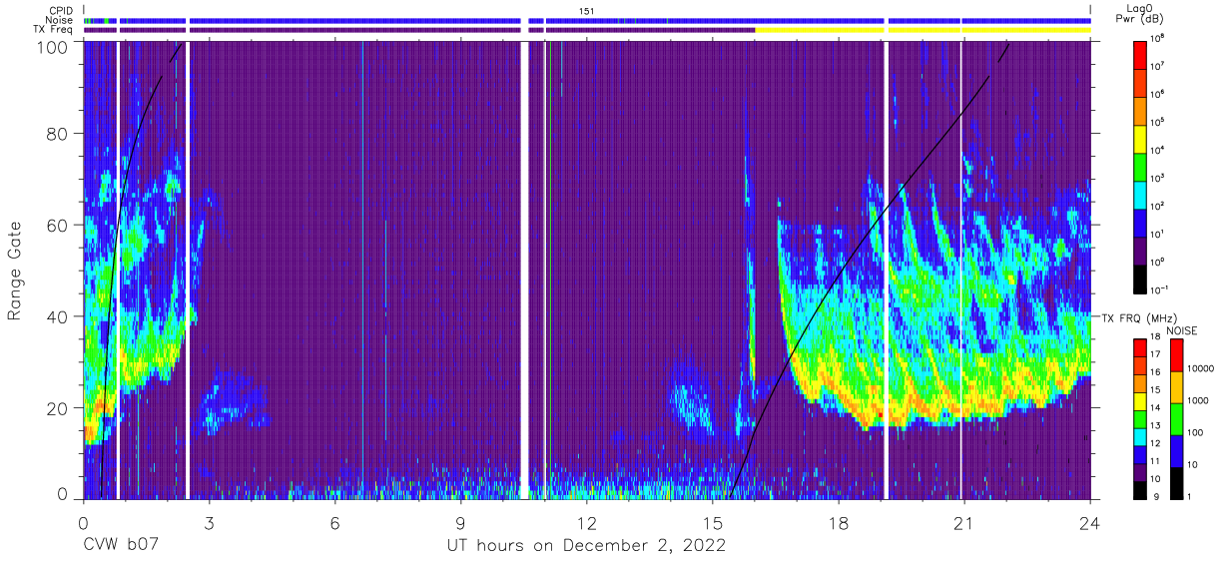The width and height of the screenshot is (1226, 566).
Task: Click the y-axis tick label '100'
Action: (x=52, y=47)
